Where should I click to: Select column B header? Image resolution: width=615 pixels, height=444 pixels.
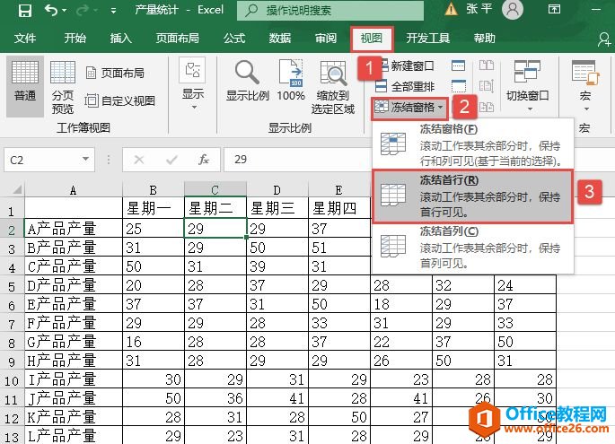[154, 190]
